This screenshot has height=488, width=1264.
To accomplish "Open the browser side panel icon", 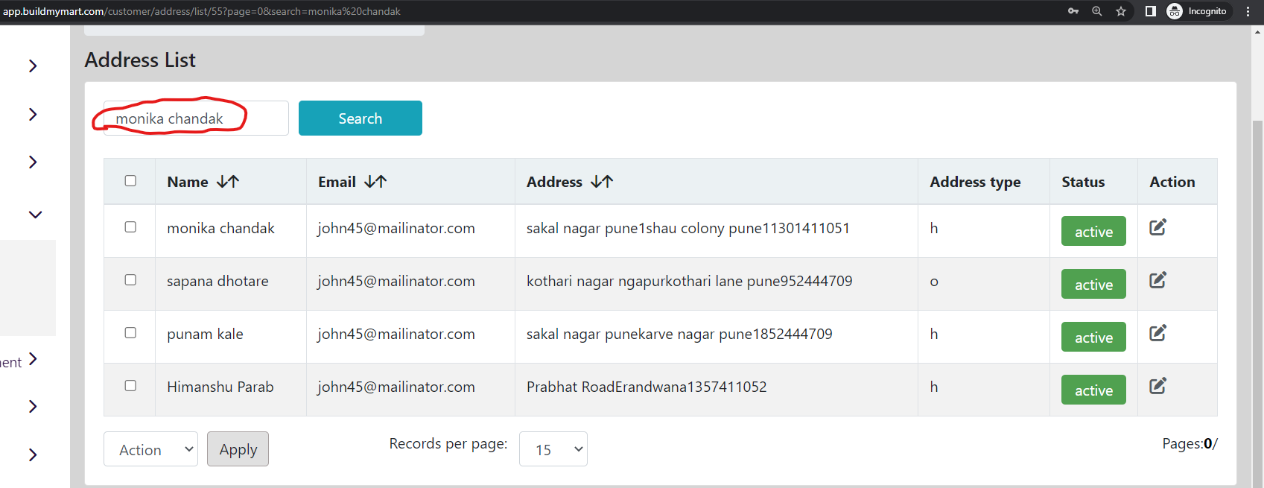I will (1150, 11).
